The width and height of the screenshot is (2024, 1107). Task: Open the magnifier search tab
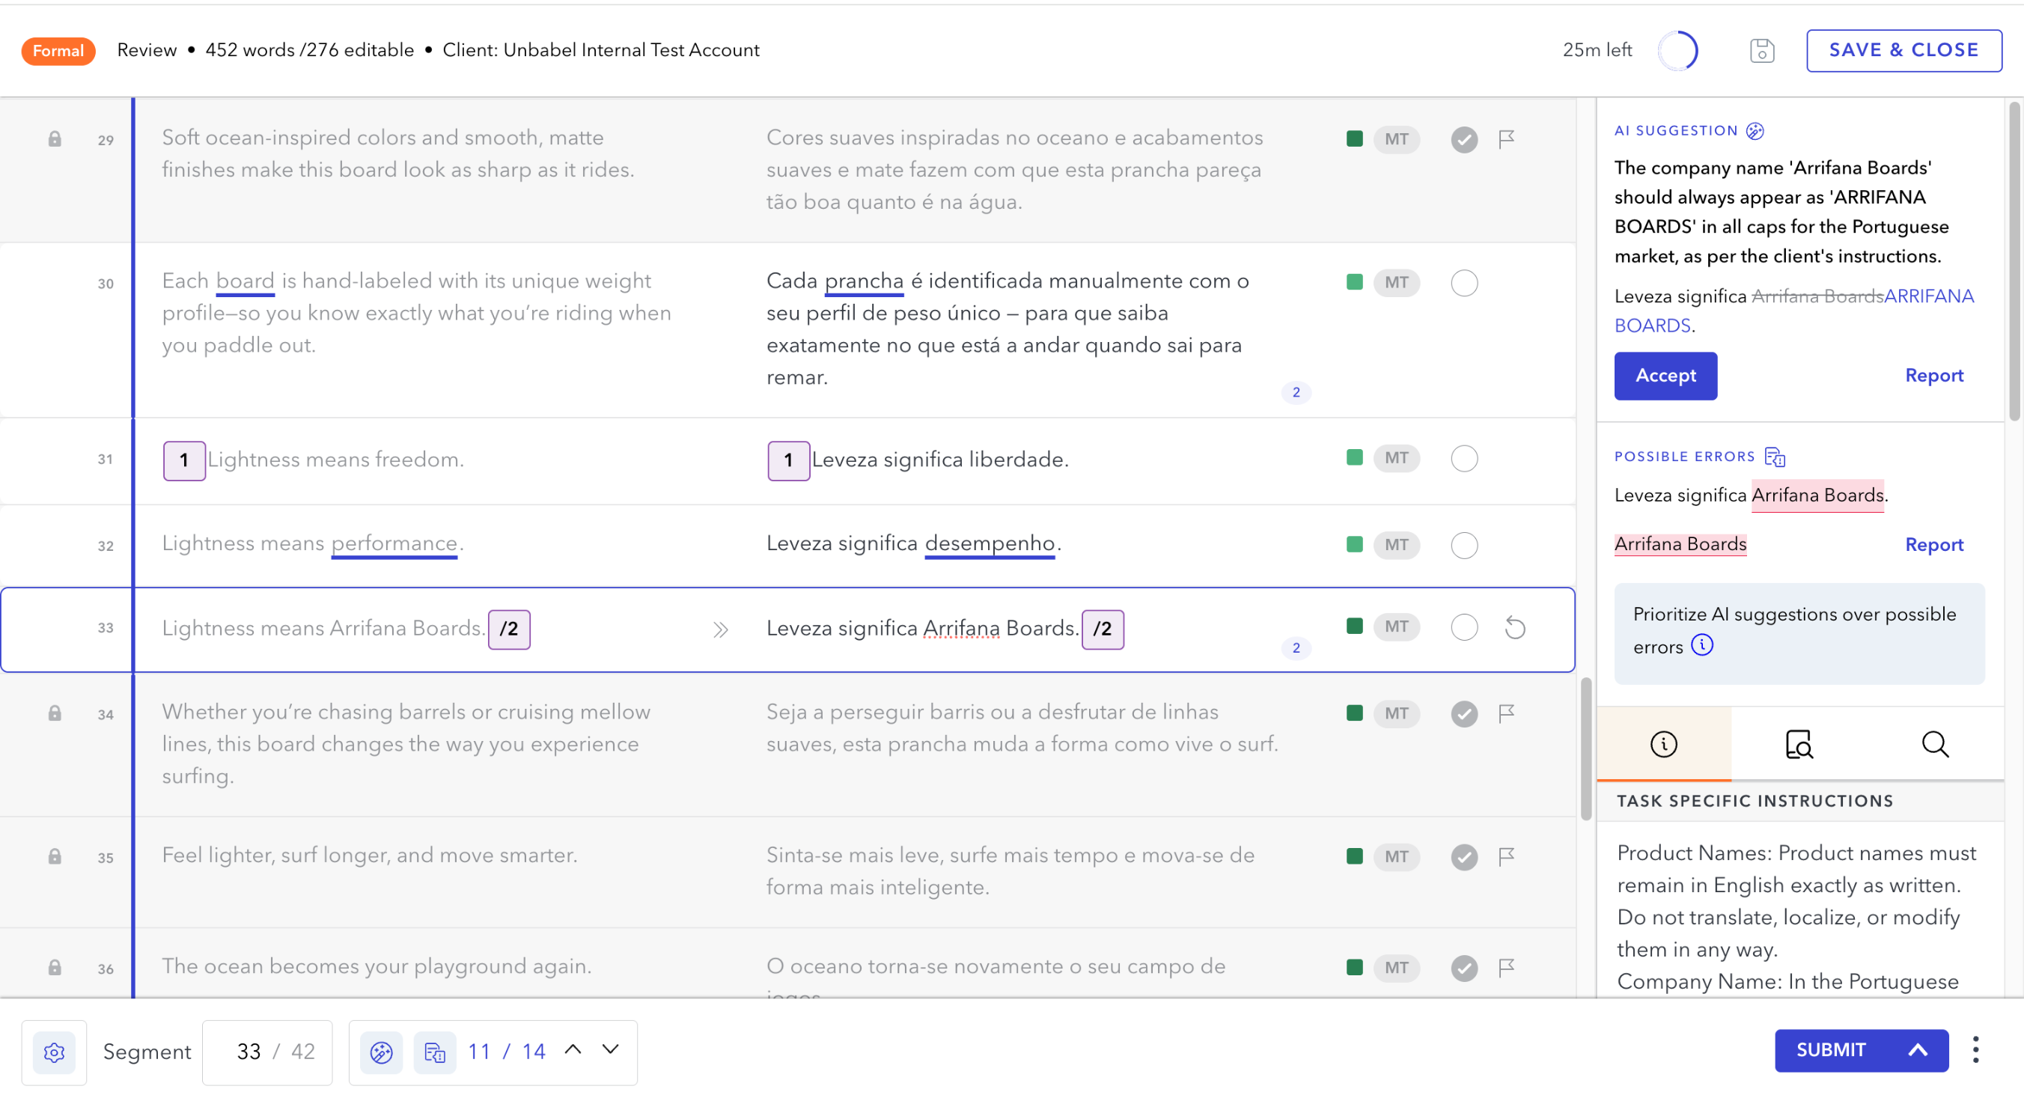click(x=1934, y=744)
